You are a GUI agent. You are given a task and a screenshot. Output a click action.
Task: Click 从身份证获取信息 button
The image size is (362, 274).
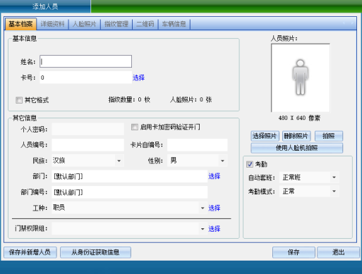tap(95, 252)
